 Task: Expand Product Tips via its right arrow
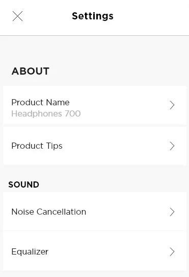pos(172,146)
